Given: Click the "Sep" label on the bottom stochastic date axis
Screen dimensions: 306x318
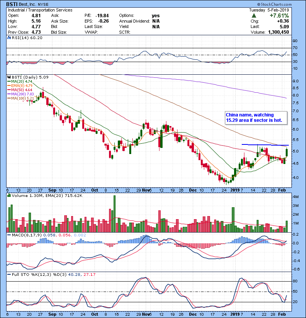Looking at the screenshot, I should (x=52, y=314).
